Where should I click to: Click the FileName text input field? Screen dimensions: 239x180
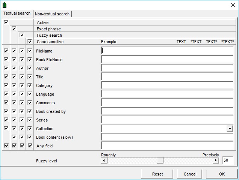(167, 51)
